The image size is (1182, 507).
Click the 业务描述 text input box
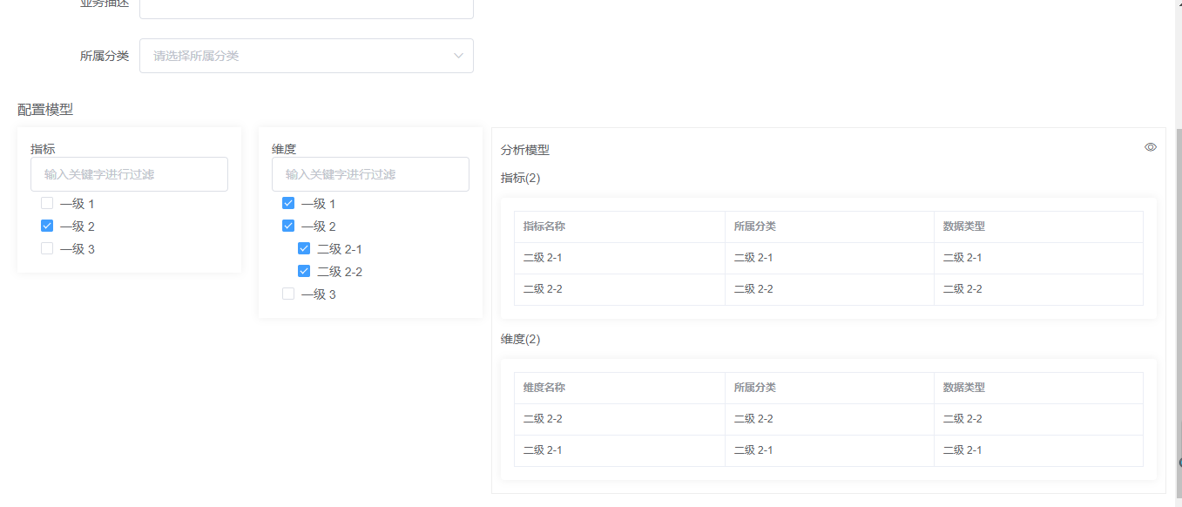coord(307,9)
